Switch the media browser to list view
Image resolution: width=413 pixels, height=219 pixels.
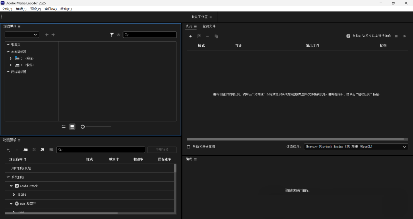[63, 127]
